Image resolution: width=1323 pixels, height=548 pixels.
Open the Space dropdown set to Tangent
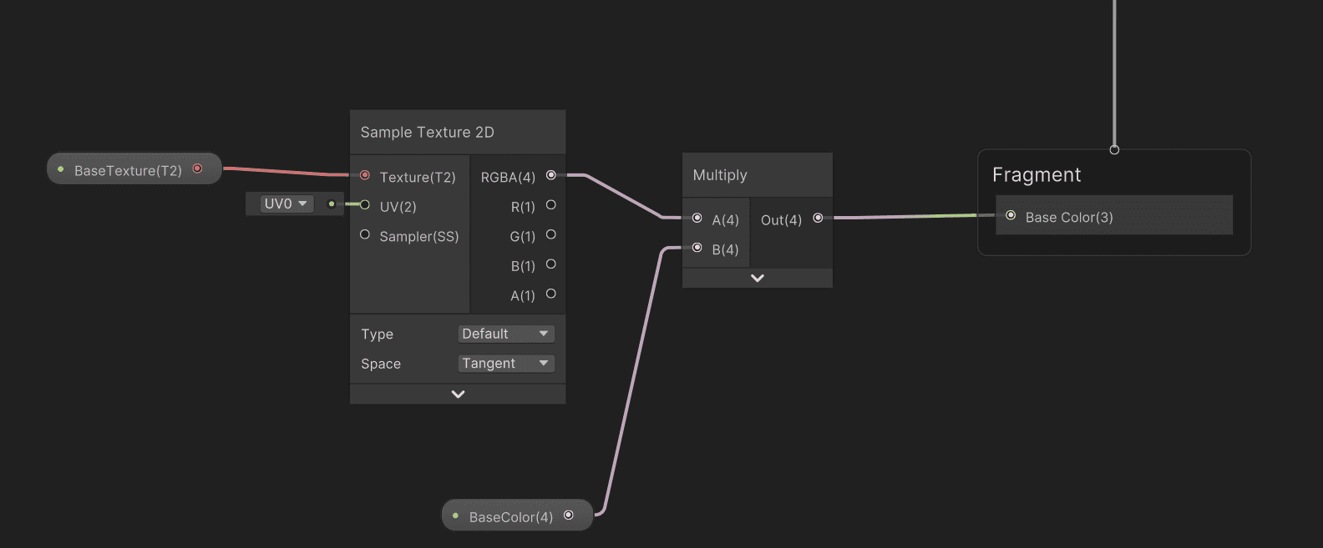(x=506, y=364)
